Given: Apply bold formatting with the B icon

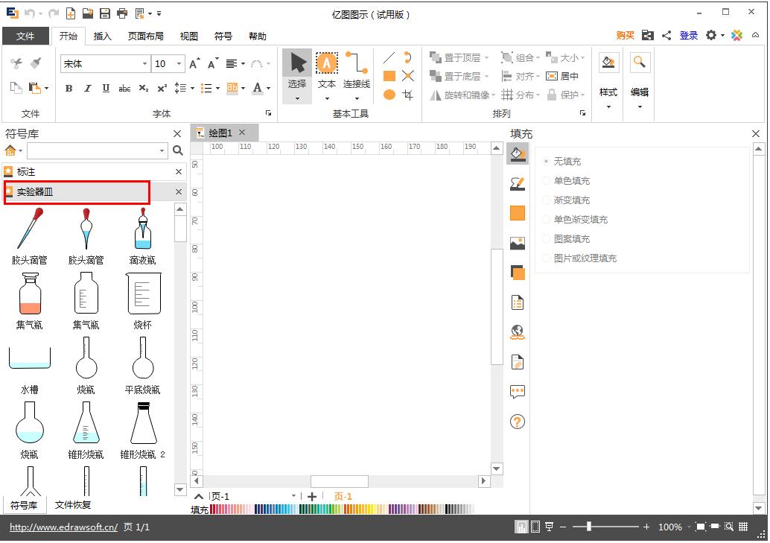Looking at the screenshot, I should [68, 88].
